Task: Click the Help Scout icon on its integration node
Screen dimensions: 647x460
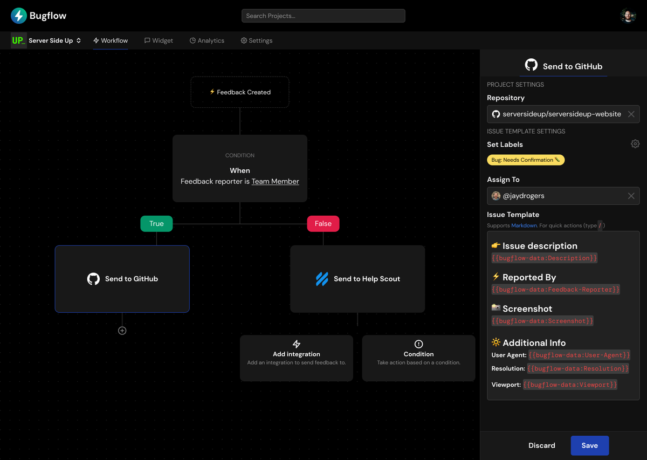Action: [322, 279]
